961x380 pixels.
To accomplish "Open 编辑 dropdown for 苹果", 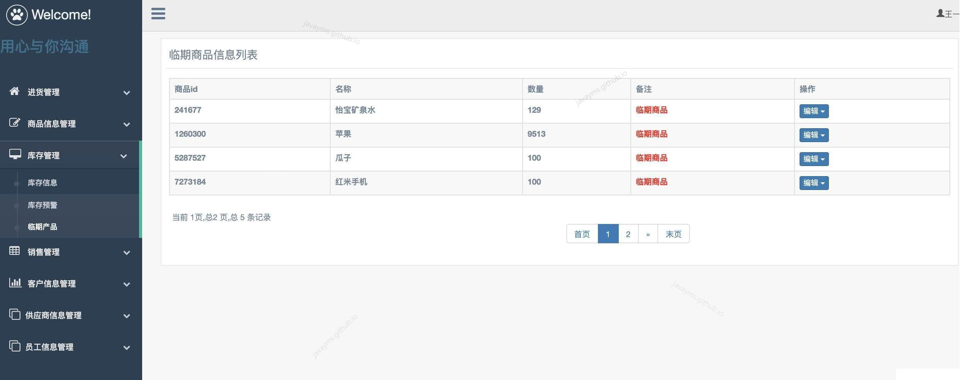I will [814, 135].
